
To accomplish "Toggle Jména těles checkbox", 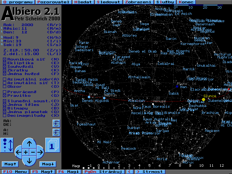I will pyautogui.click(x=5, y=105).
